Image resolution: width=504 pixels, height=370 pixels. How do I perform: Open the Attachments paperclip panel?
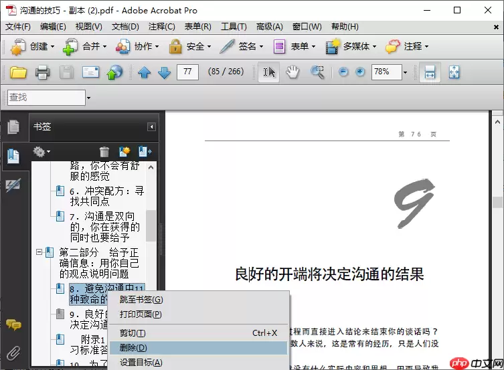[13, 353]
